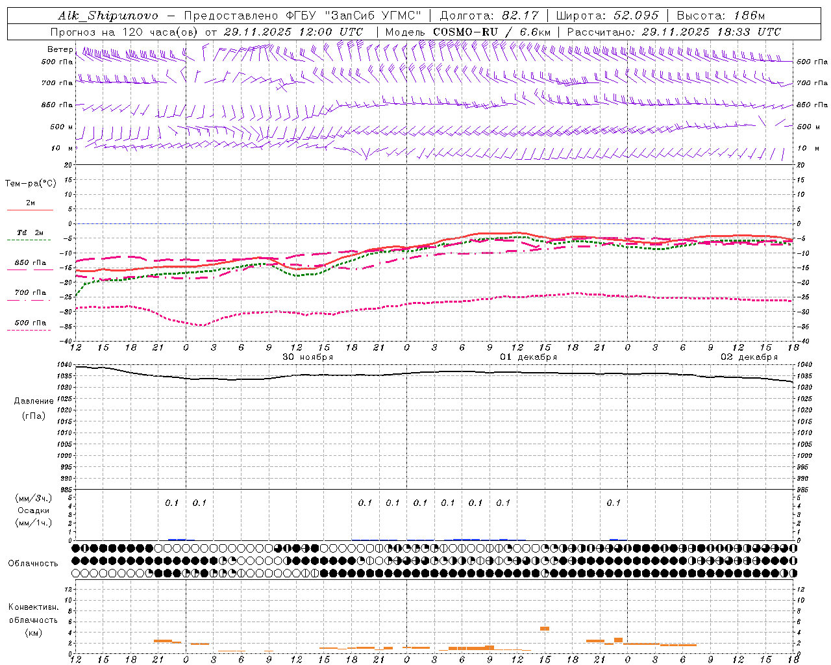This screenshot has height=665, width=831.
Task: Click the Конвективн. облачность panel label
Action: point(33,614)
